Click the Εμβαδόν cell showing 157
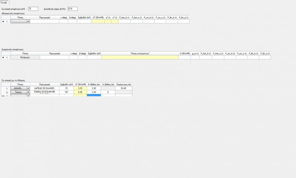The height and width of the screenshot is (178, 296). tap(66, 92)
